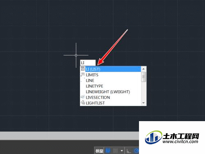205x154 pixels.
Task: Pick the LINE command from the list
Action: pos(110,80)
